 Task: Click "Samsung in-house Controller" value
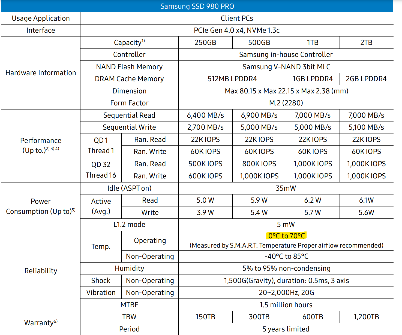coord(286,54)
